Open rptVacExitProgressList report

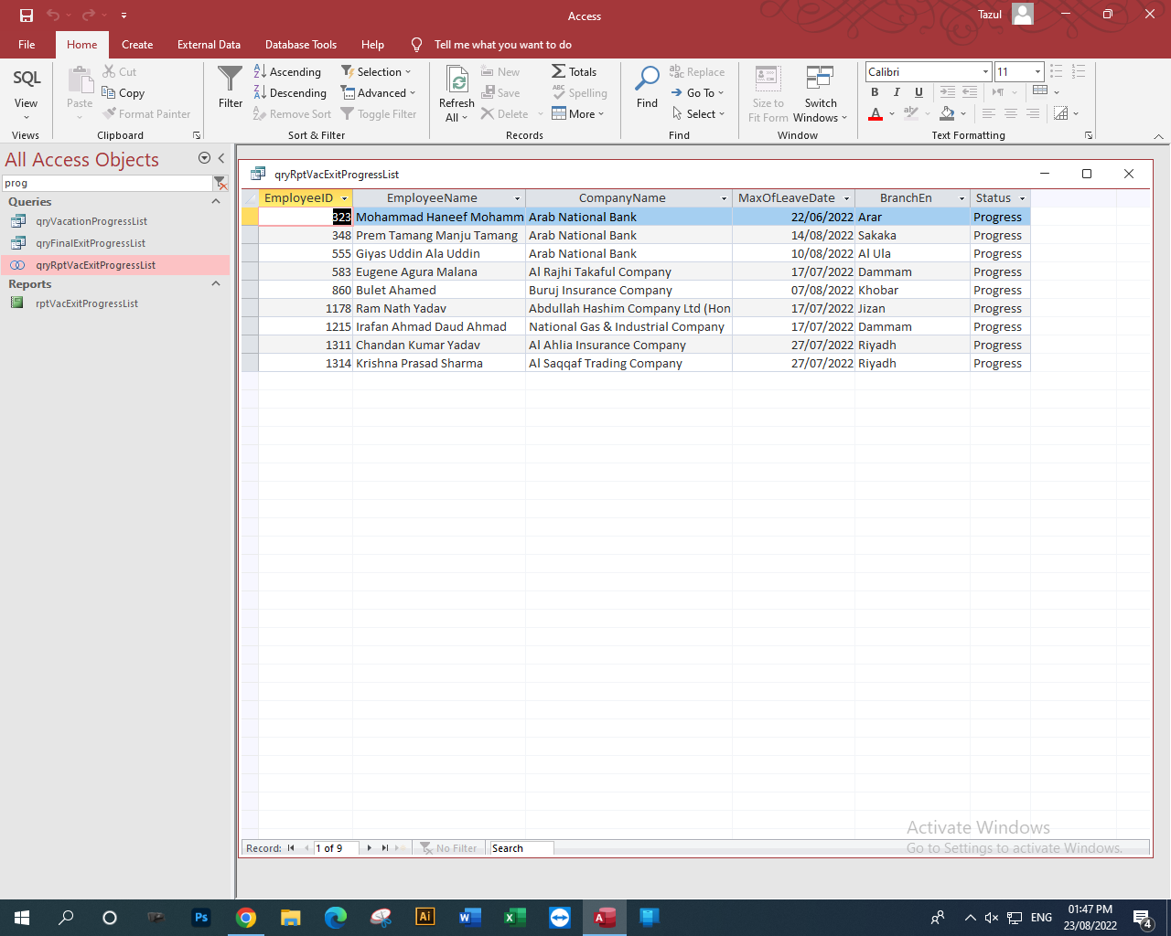coord(87,303)
